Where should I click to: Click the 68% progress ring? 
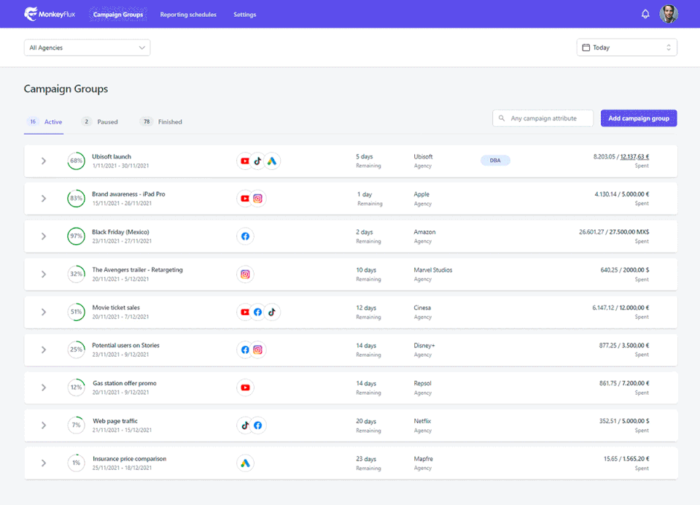pos(77,161)
